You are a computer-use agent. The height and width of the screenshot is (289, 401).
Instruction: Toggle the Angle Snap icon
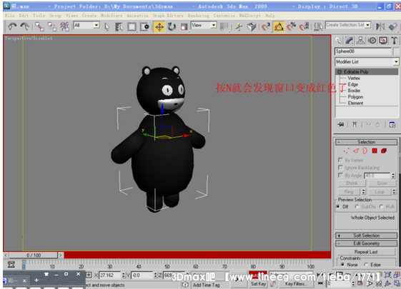click(x=279, y=26)
